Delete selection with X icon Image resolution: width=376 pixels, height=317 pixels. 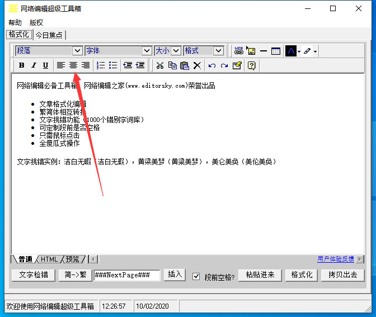click(197, 65)
